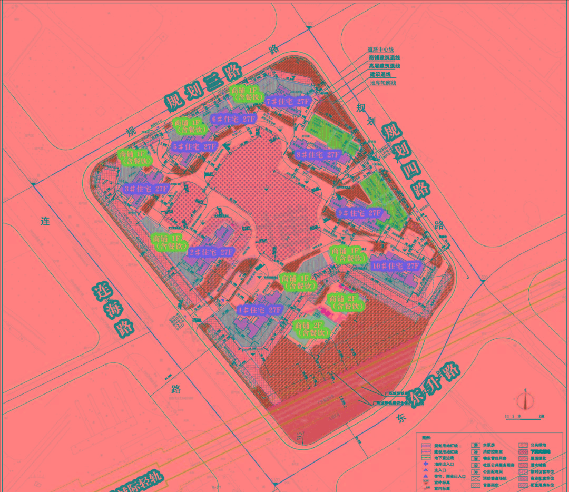Select the crossed-box 消防登高场地 legend symbol
569x492 pixels.
(x=475, y=478)
